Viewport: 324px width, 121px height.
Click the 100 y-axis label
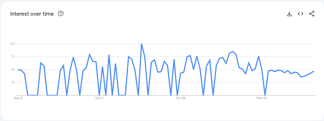click(12, 44)
